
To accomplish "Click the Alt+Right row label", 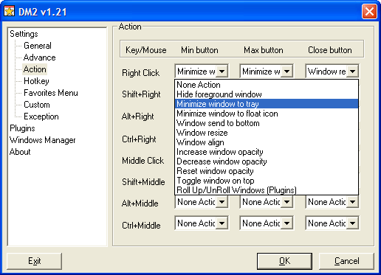I will (x=138, y=116).
